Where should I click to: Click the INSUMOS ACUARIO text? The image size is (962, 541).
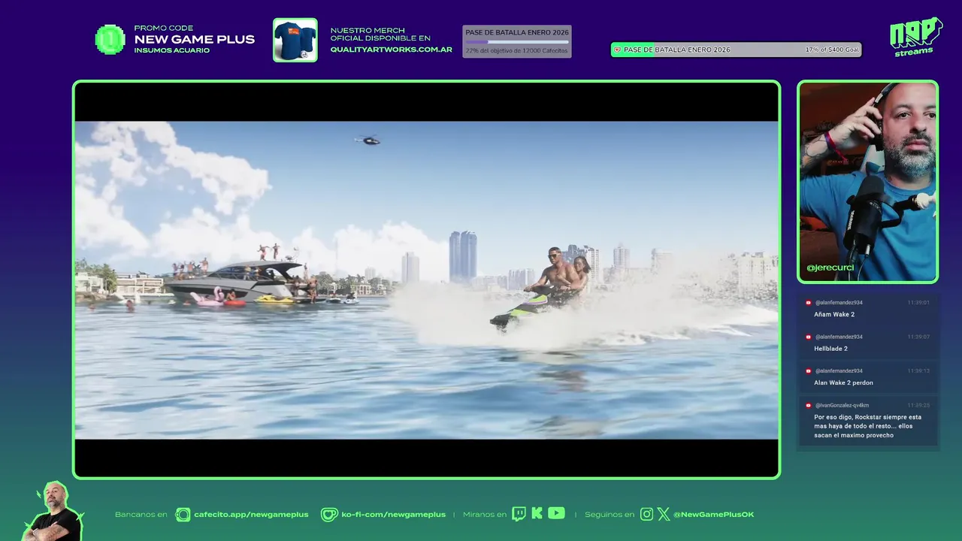click(x=172, y=50)
